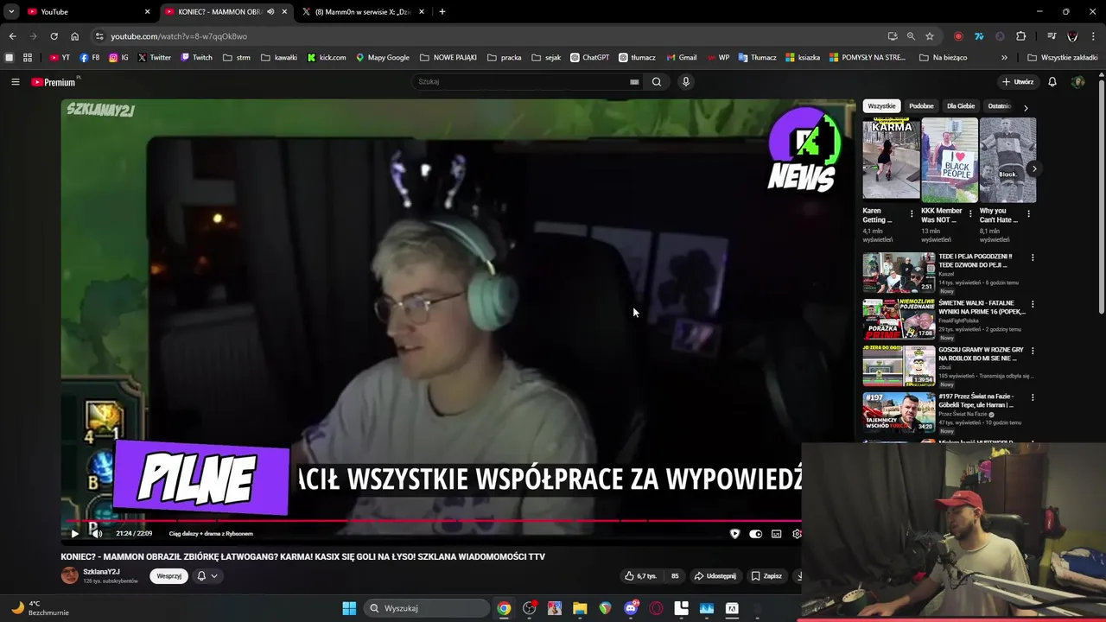The height and width of the screenshot is (622, 1106).
Task: Open the Chrome extensions puzzle icon
Action: coord(1020,36)
